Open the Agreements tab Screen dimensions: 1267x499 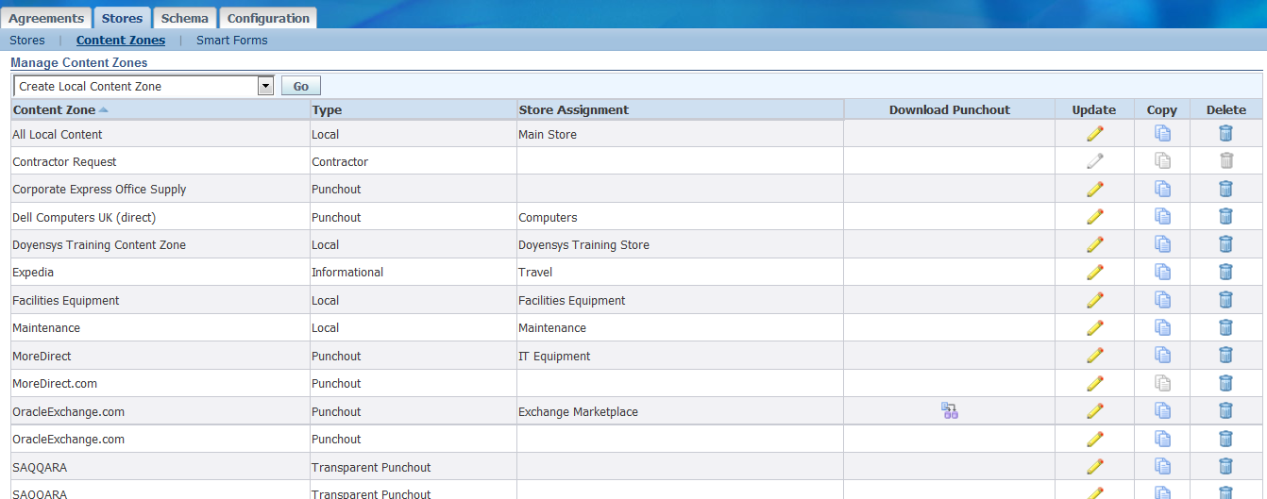[46, 18]
